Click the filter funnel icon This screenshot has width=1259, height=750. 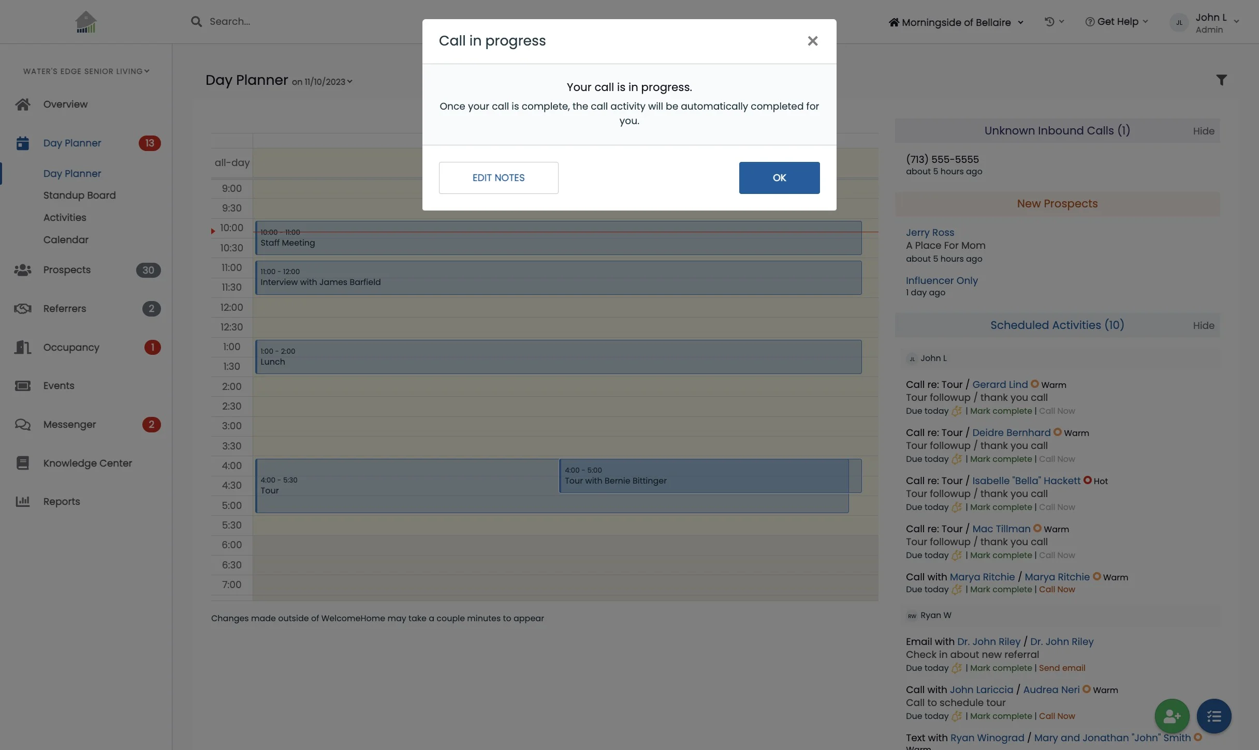(x=1221, y=80)
